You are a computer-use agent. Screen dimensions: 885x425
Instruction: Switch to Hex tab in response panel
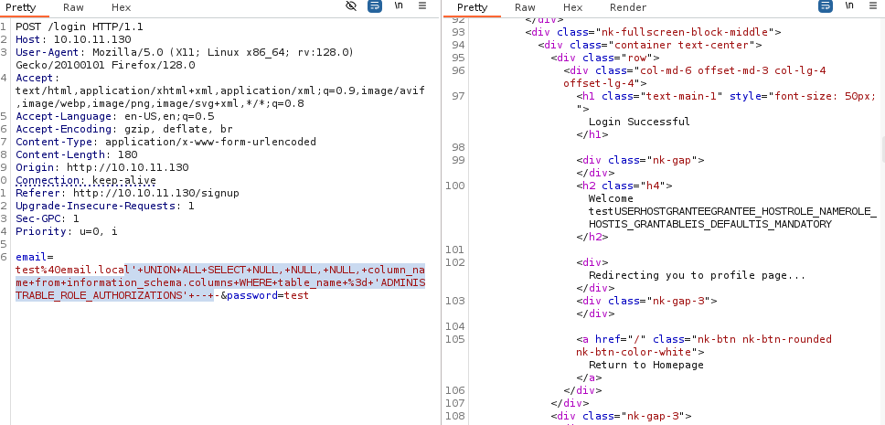coord(573,7)
